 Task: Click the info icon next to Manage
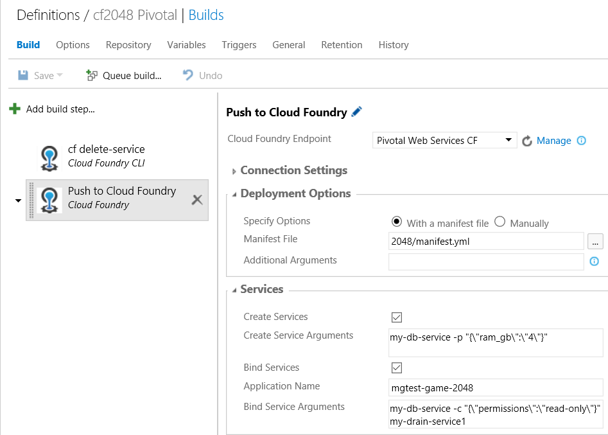pos(581,141)
